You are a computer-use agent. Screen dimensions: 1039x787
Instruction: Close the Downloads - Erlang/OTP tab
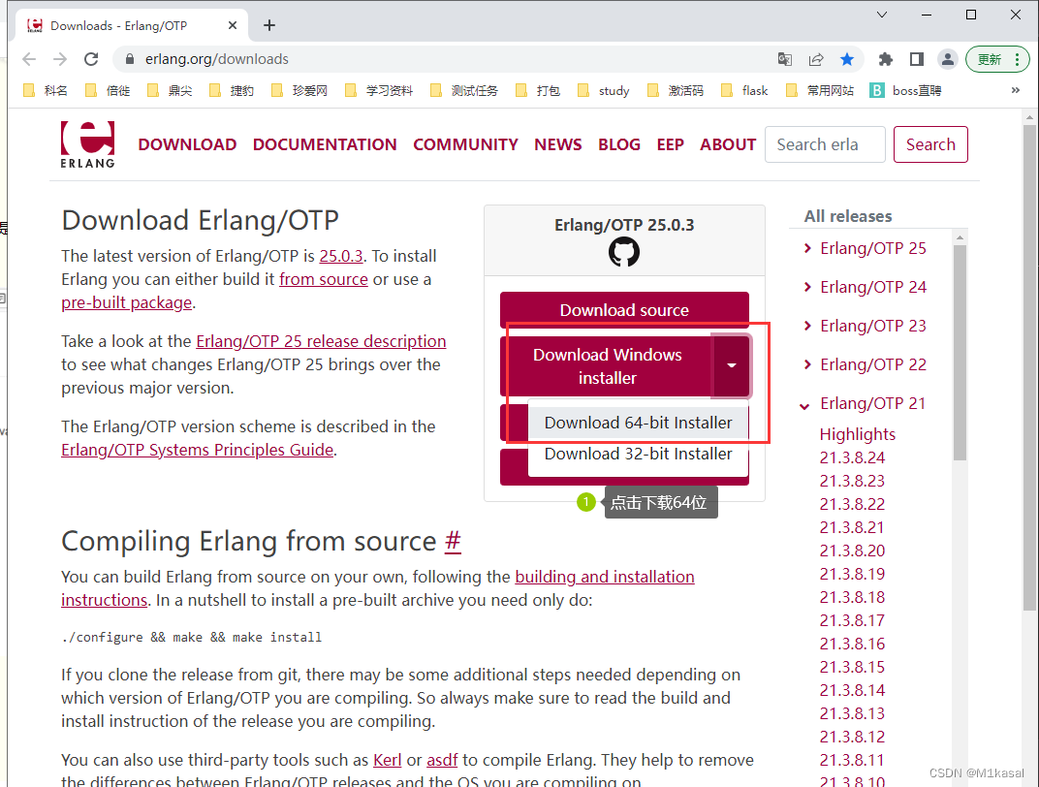(x=233, y=25)
